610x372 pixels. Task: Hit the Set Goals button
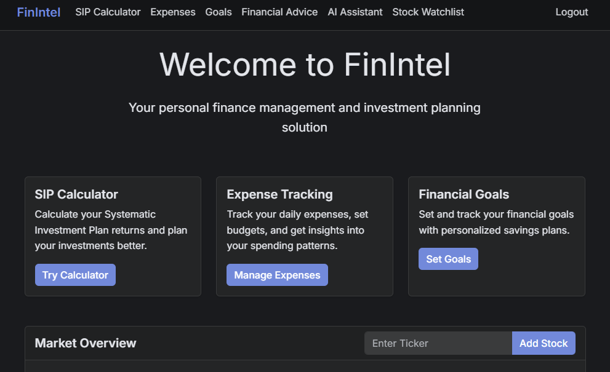point(448,259)
